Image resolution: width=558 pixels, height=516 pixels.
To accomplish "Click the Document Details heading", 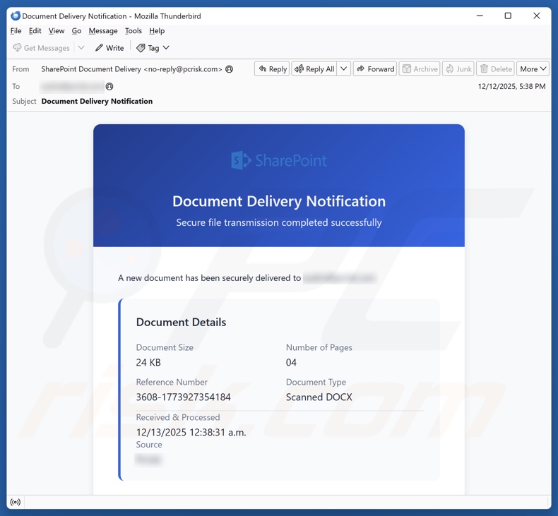I will tap(181, 322).
